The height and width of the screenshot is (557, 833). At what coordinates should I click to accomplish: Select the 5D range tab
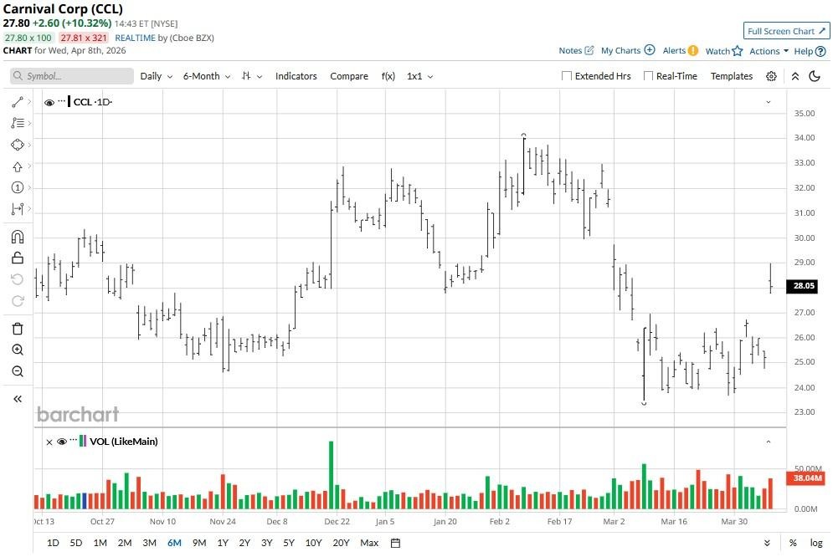(x=76, y=543)
